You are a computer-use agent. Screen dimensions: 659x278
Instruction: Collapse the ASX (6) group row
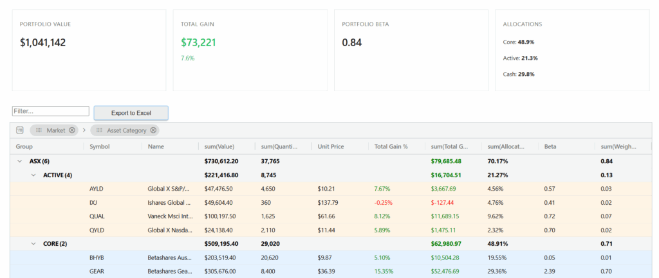point(20,161)
